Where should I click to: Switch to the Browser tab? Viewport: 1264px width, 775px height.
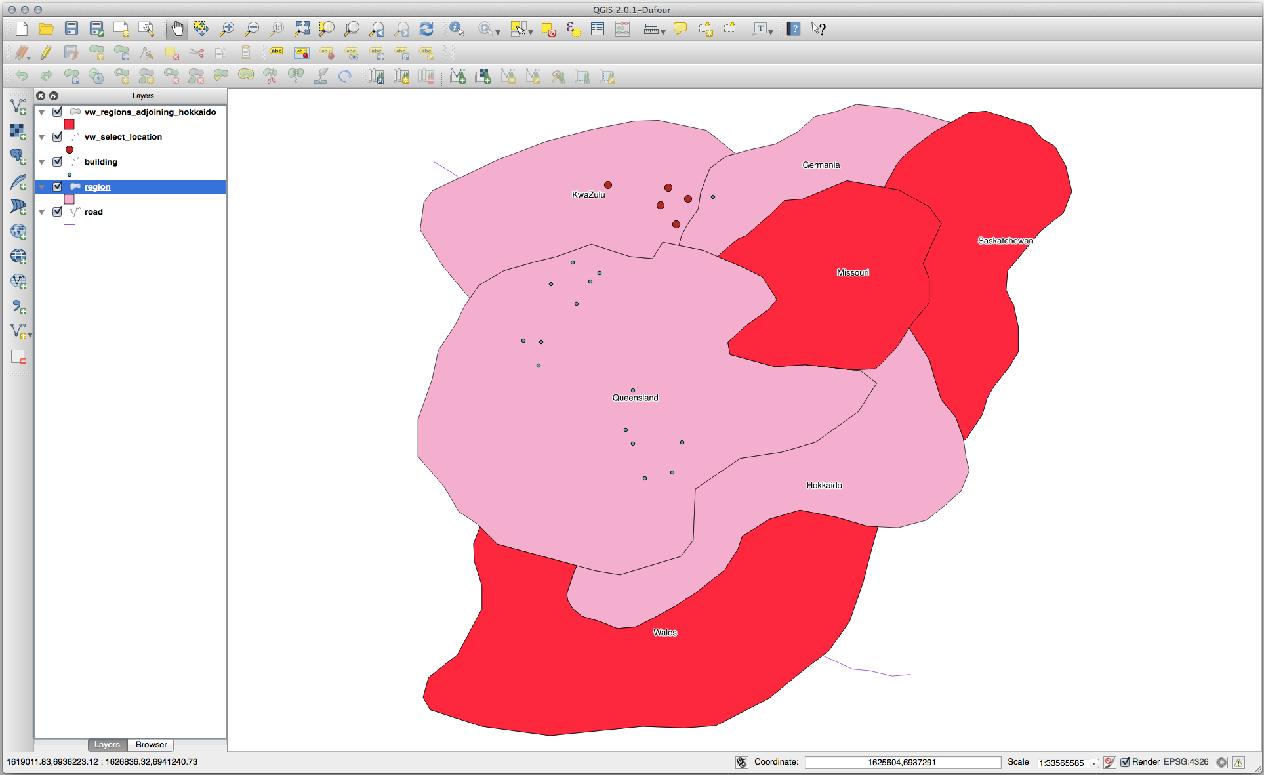click(x=150, y=744)
